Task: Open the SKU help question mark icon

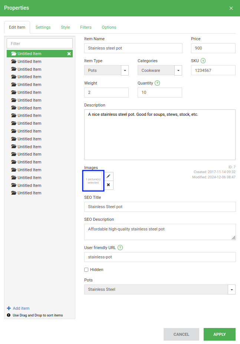Action: (x=203, y=61)
